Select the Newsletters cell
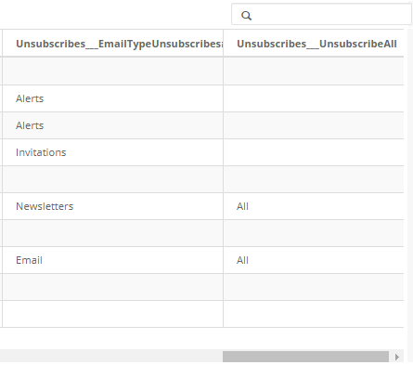Viewport: 413px width, 365px height. point(112,206)
